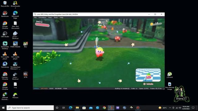Toggle the BILINEAR filter in yuzu status bar
Image resolution: width=198 pixels, height=111 pixels.
[x=58, y=88]
